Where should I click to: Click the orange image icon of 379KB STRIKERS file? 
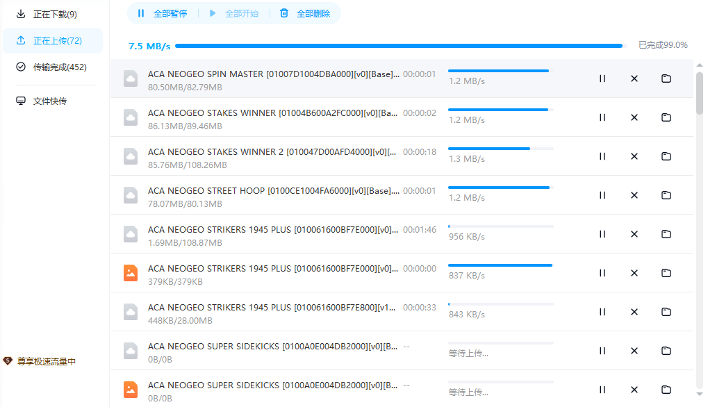131,273
